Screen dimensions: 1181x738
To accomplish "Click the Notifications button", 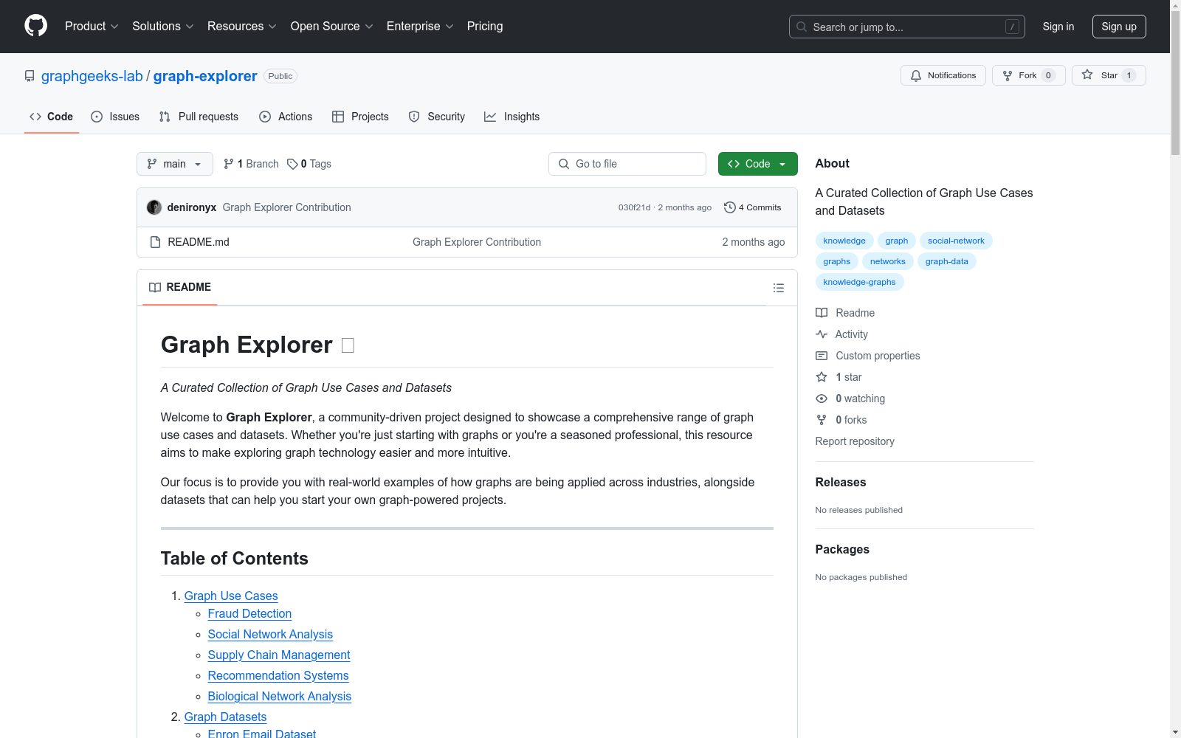I will pos(943,75).
